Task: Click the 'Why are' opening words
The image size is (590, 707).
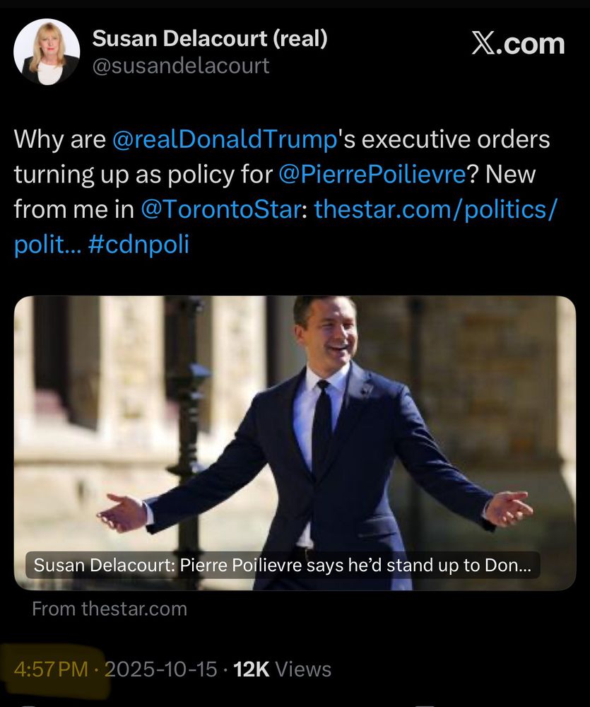Action: point(59,139)
